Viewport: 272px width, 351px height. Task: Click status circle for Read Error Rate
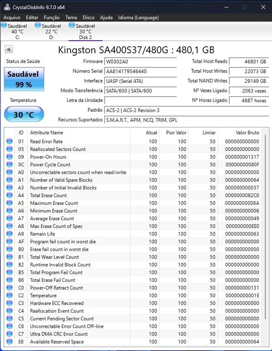click(10, 141)
